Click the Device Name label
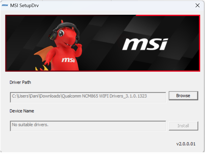Viewport: 205px width, 154px height. point(22,111)
